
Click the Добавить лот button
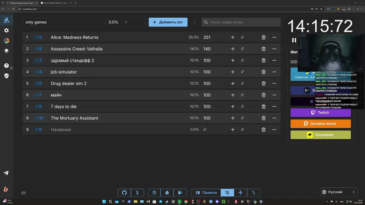(x=168, y=22)
